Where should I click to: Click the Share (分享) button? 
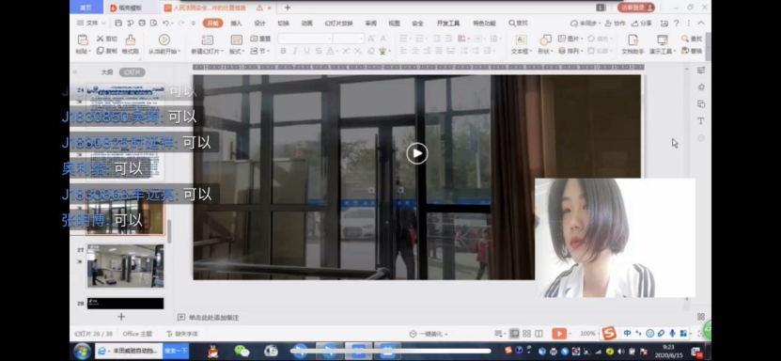coord(642,23)
